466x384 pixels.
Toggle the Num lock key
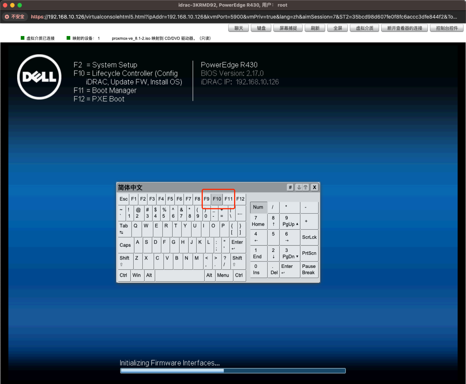[x=258, y=207]
